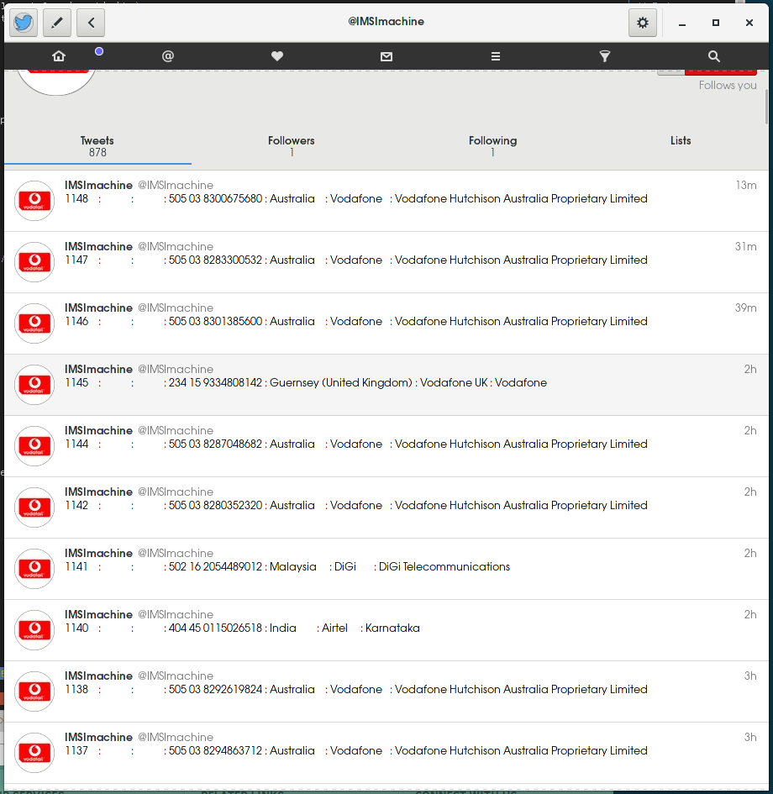The image size is (773, 794).
Task: Click avatar of tweet 1141 Malaysia
Action: click(x=34, y=568)
